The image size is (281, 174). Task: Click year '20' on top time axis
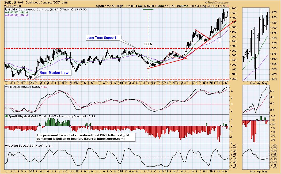tap(211, 83)
